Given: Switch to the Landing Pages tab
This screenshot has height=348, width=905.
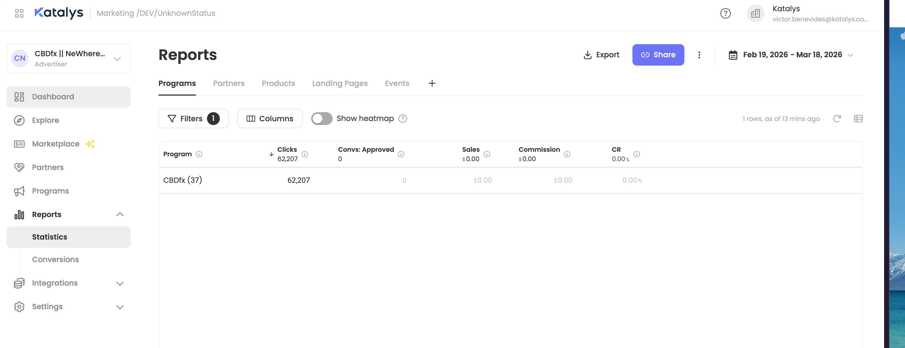Looking at the screenshot, I should [x=340, y=83].
